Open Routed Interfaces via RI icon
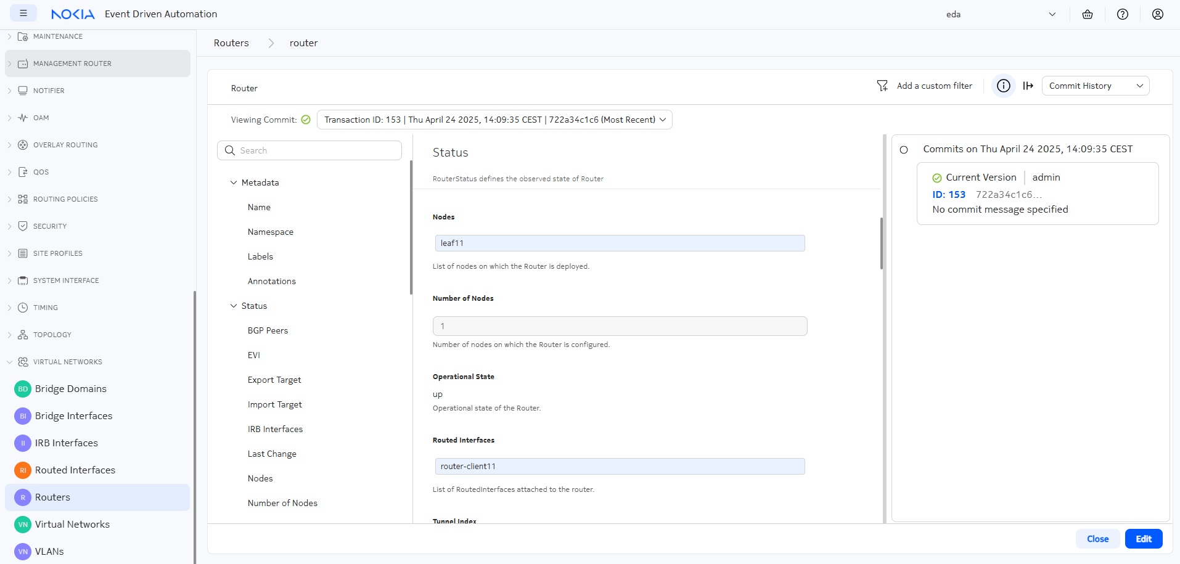Viewport: 1180px width, 564px height. (23, 470)
